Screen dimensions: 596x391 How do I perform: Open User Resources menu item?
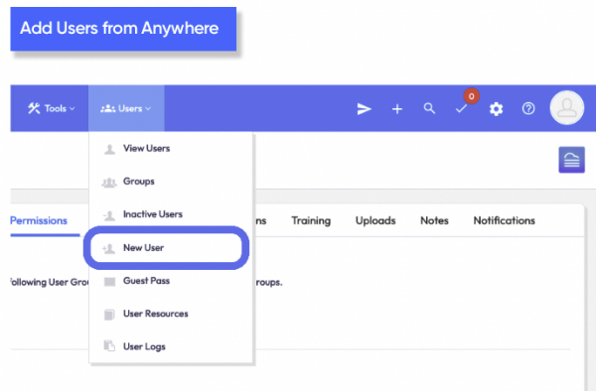point(171,314)
